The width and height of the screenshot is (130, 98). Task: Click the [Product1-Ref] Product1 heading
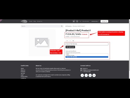click(x=78, y=30)
